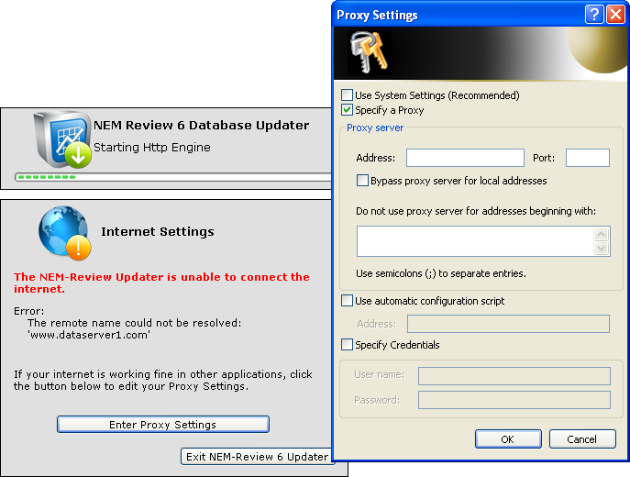The height and width of the screenshot is (477, 630).
Task: Open Enter Proxy Settings button
Action: [163, 425]
